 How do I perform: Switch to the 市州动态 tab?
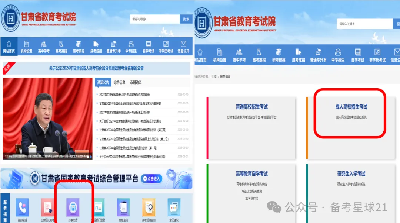point(136,82)
